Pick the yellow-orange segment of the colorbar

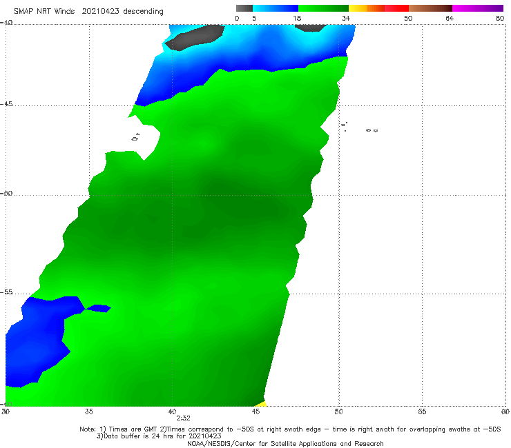tap(366, 8)
